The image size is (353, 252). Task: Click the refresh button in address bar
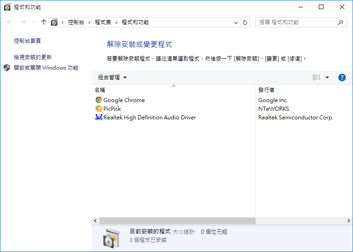coord(245,22)
